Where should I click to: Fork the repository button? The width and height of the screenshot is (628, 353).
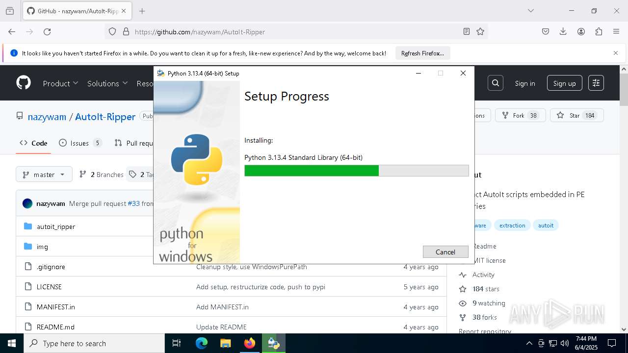pyautogui.click(x=520, y=115)
